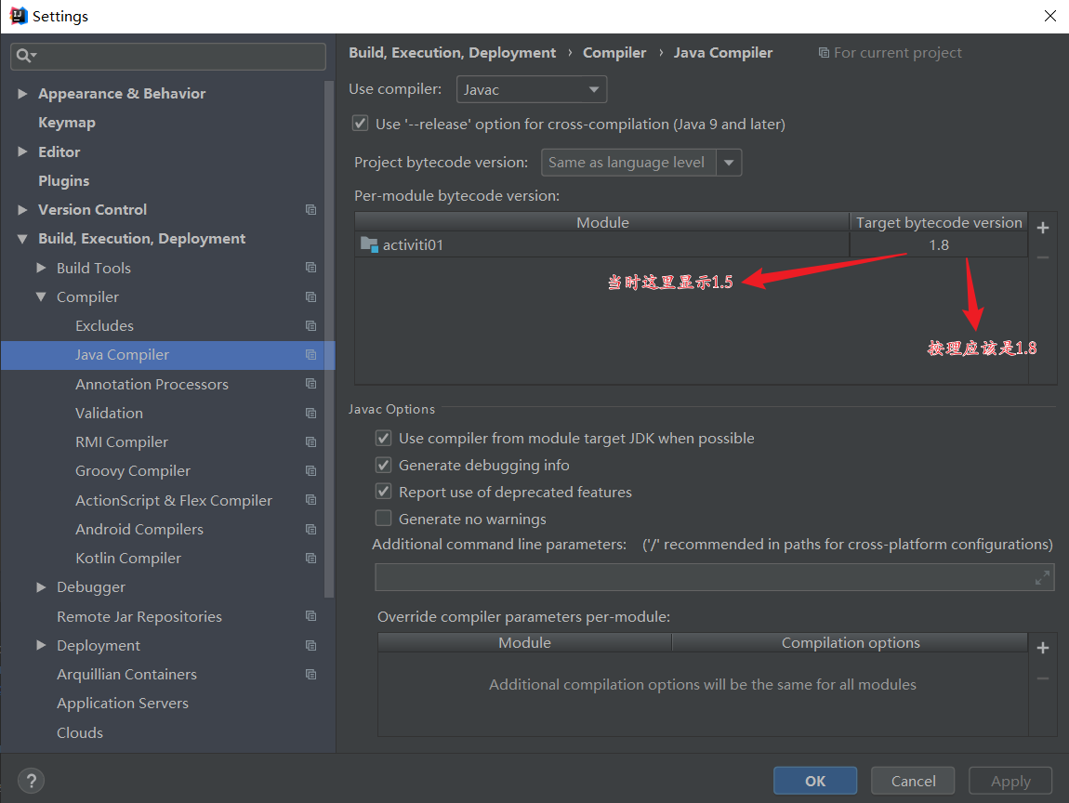Remove selected module from bytecode version table

tap(1042, 257)
